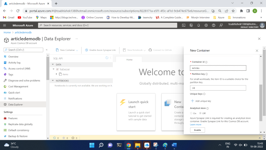Click the Container id input field
The height and width of the screenshot is (150, 266).
(218, 68)
